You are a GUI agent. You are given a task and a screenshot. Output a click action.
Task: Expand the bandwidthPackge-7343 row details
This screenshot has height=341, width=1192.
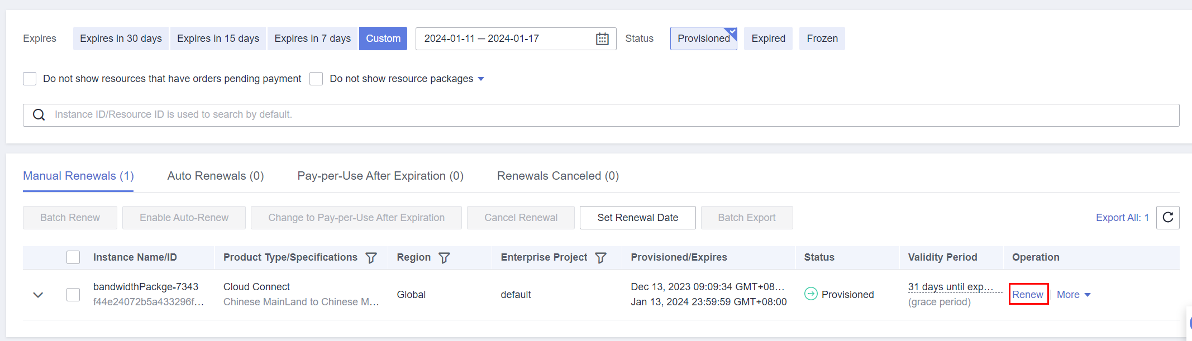click(38, 295)
